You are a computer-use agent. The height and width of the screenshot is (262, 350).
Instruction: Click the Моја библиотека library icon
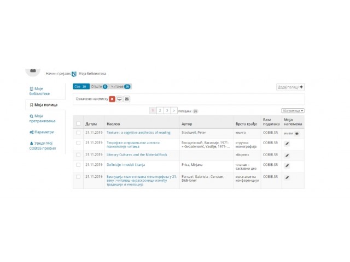pos(74,74)
